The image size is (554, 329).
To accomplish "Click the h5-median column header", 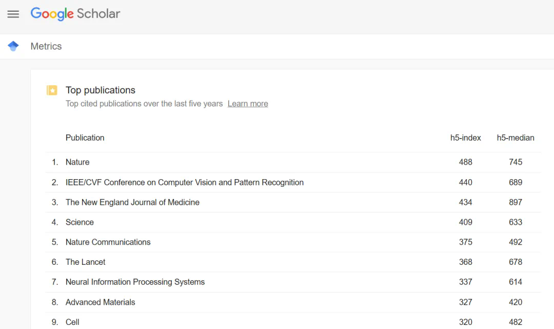I will [x=515, y=138].
